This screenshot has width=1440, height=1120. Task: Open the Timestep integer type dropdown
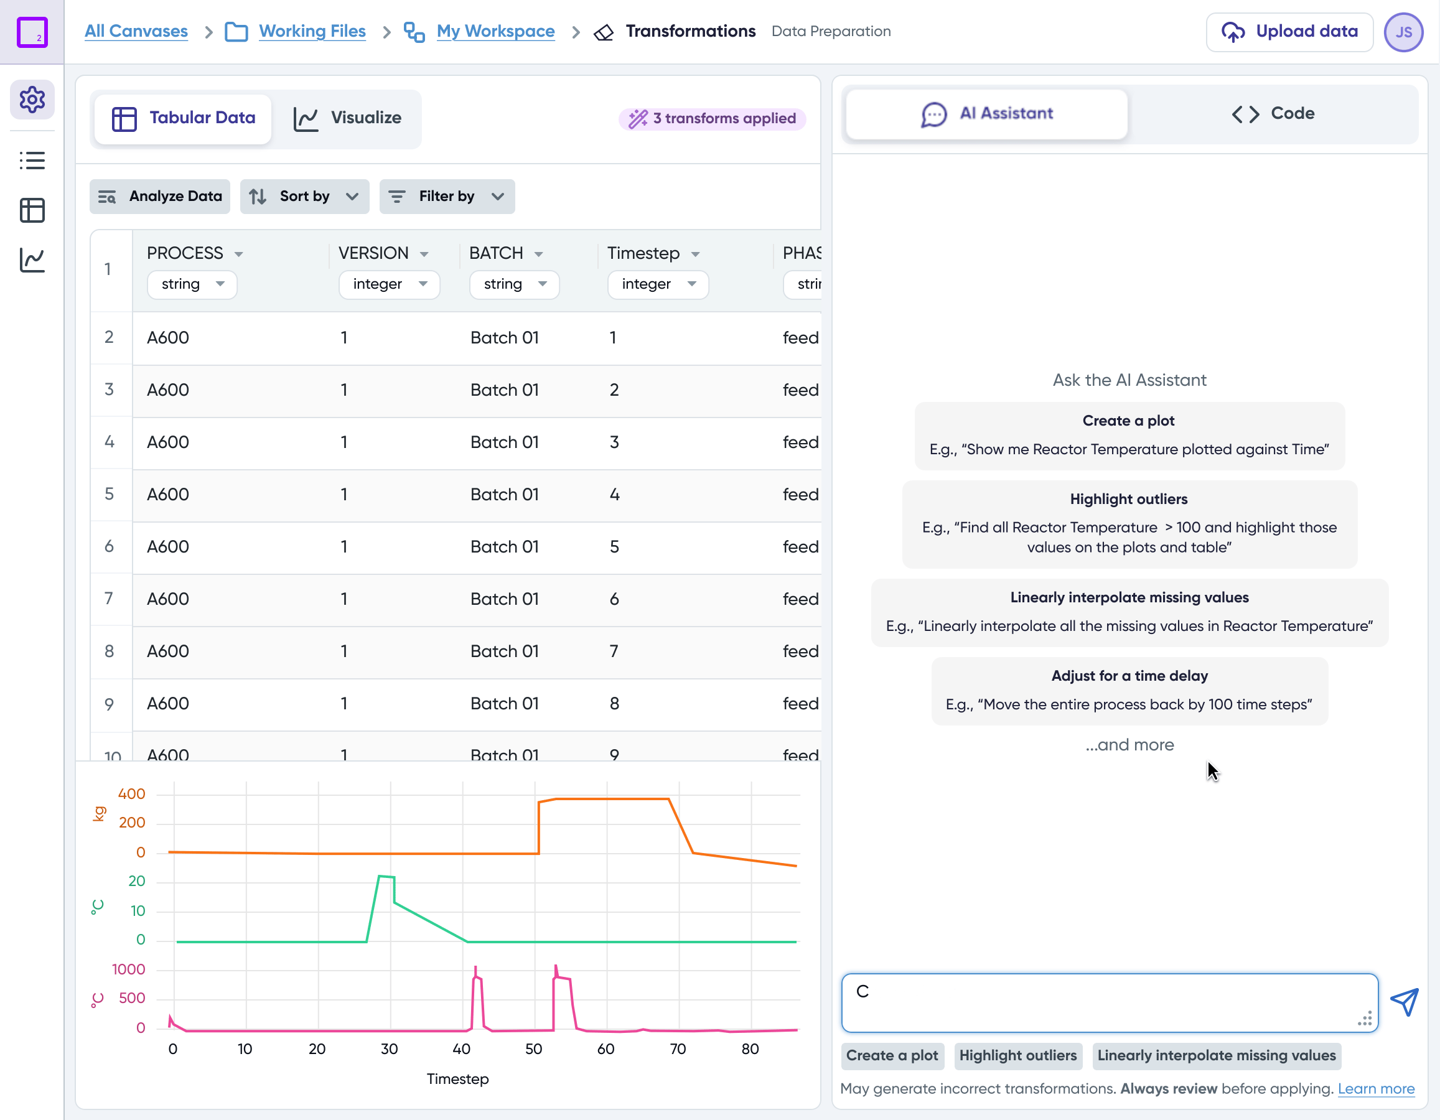(657, 284)
